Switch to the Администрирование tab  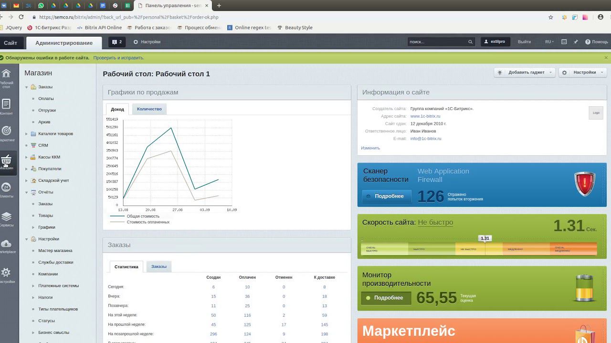click(64, 43)
